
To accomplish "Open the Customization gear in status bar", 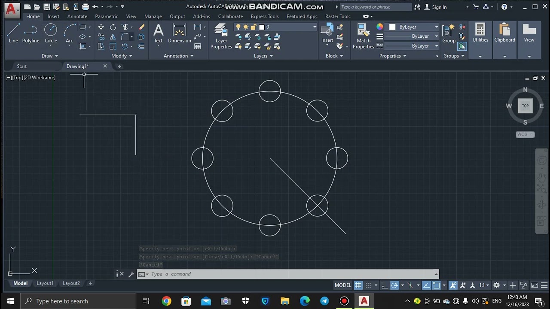I will [x=496, y=285].
